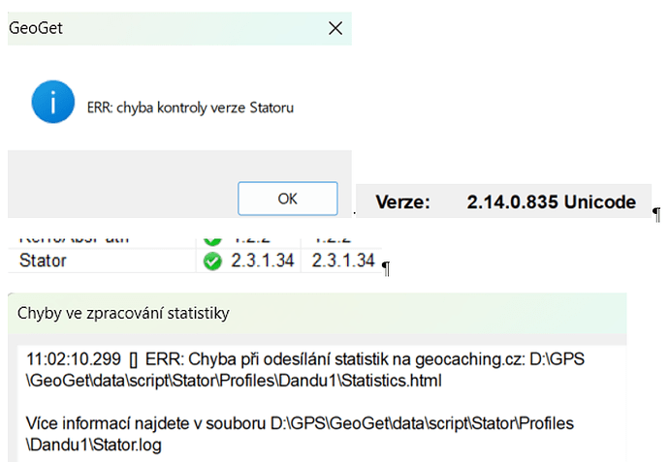Click the pilcrow mark after the Unicode text

point(656,214)
